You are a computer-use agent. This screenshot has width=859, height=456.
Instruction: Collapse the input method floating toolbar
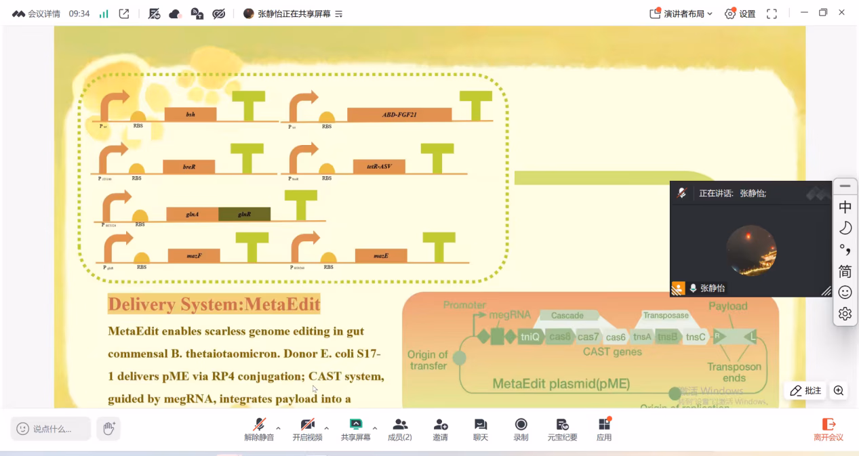click(x=845, y=186)
